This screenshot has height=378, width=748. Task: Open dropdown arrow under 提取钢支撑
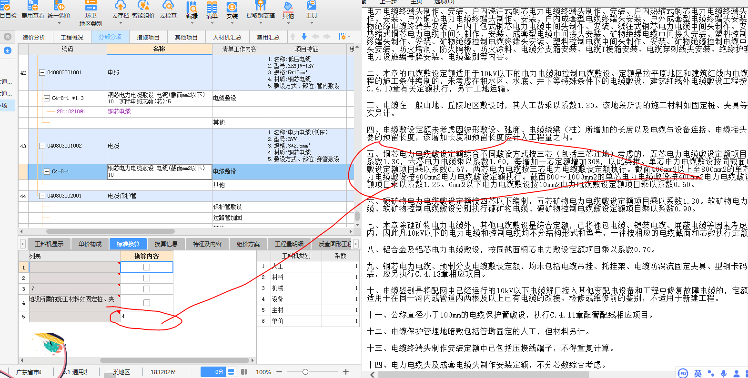260,23
